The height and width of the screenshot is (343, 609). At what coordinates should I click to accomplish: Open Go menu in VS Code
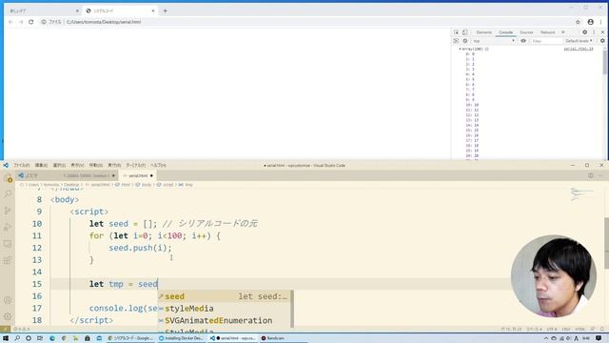coord(95,165)
